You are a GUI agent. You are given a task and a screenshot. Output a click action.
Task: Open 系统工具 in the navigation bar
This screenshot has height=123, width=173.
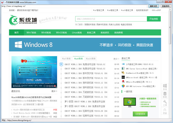tap(91, 33)
